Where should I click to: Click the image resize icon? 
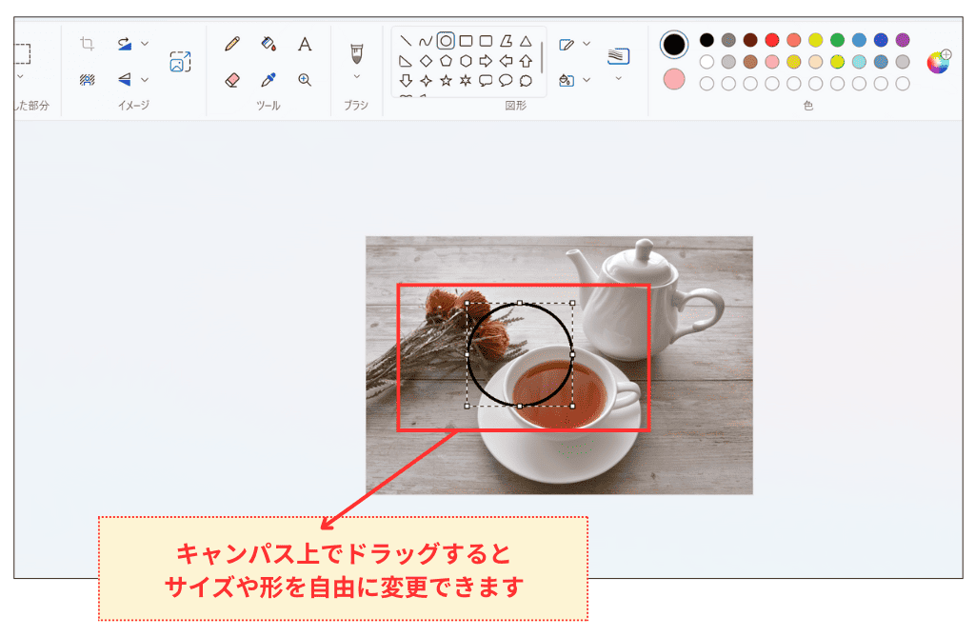point(180,61)
